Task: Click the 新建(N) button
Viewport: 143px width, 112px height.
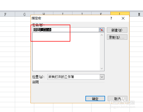Action: (x=117, y=30)
